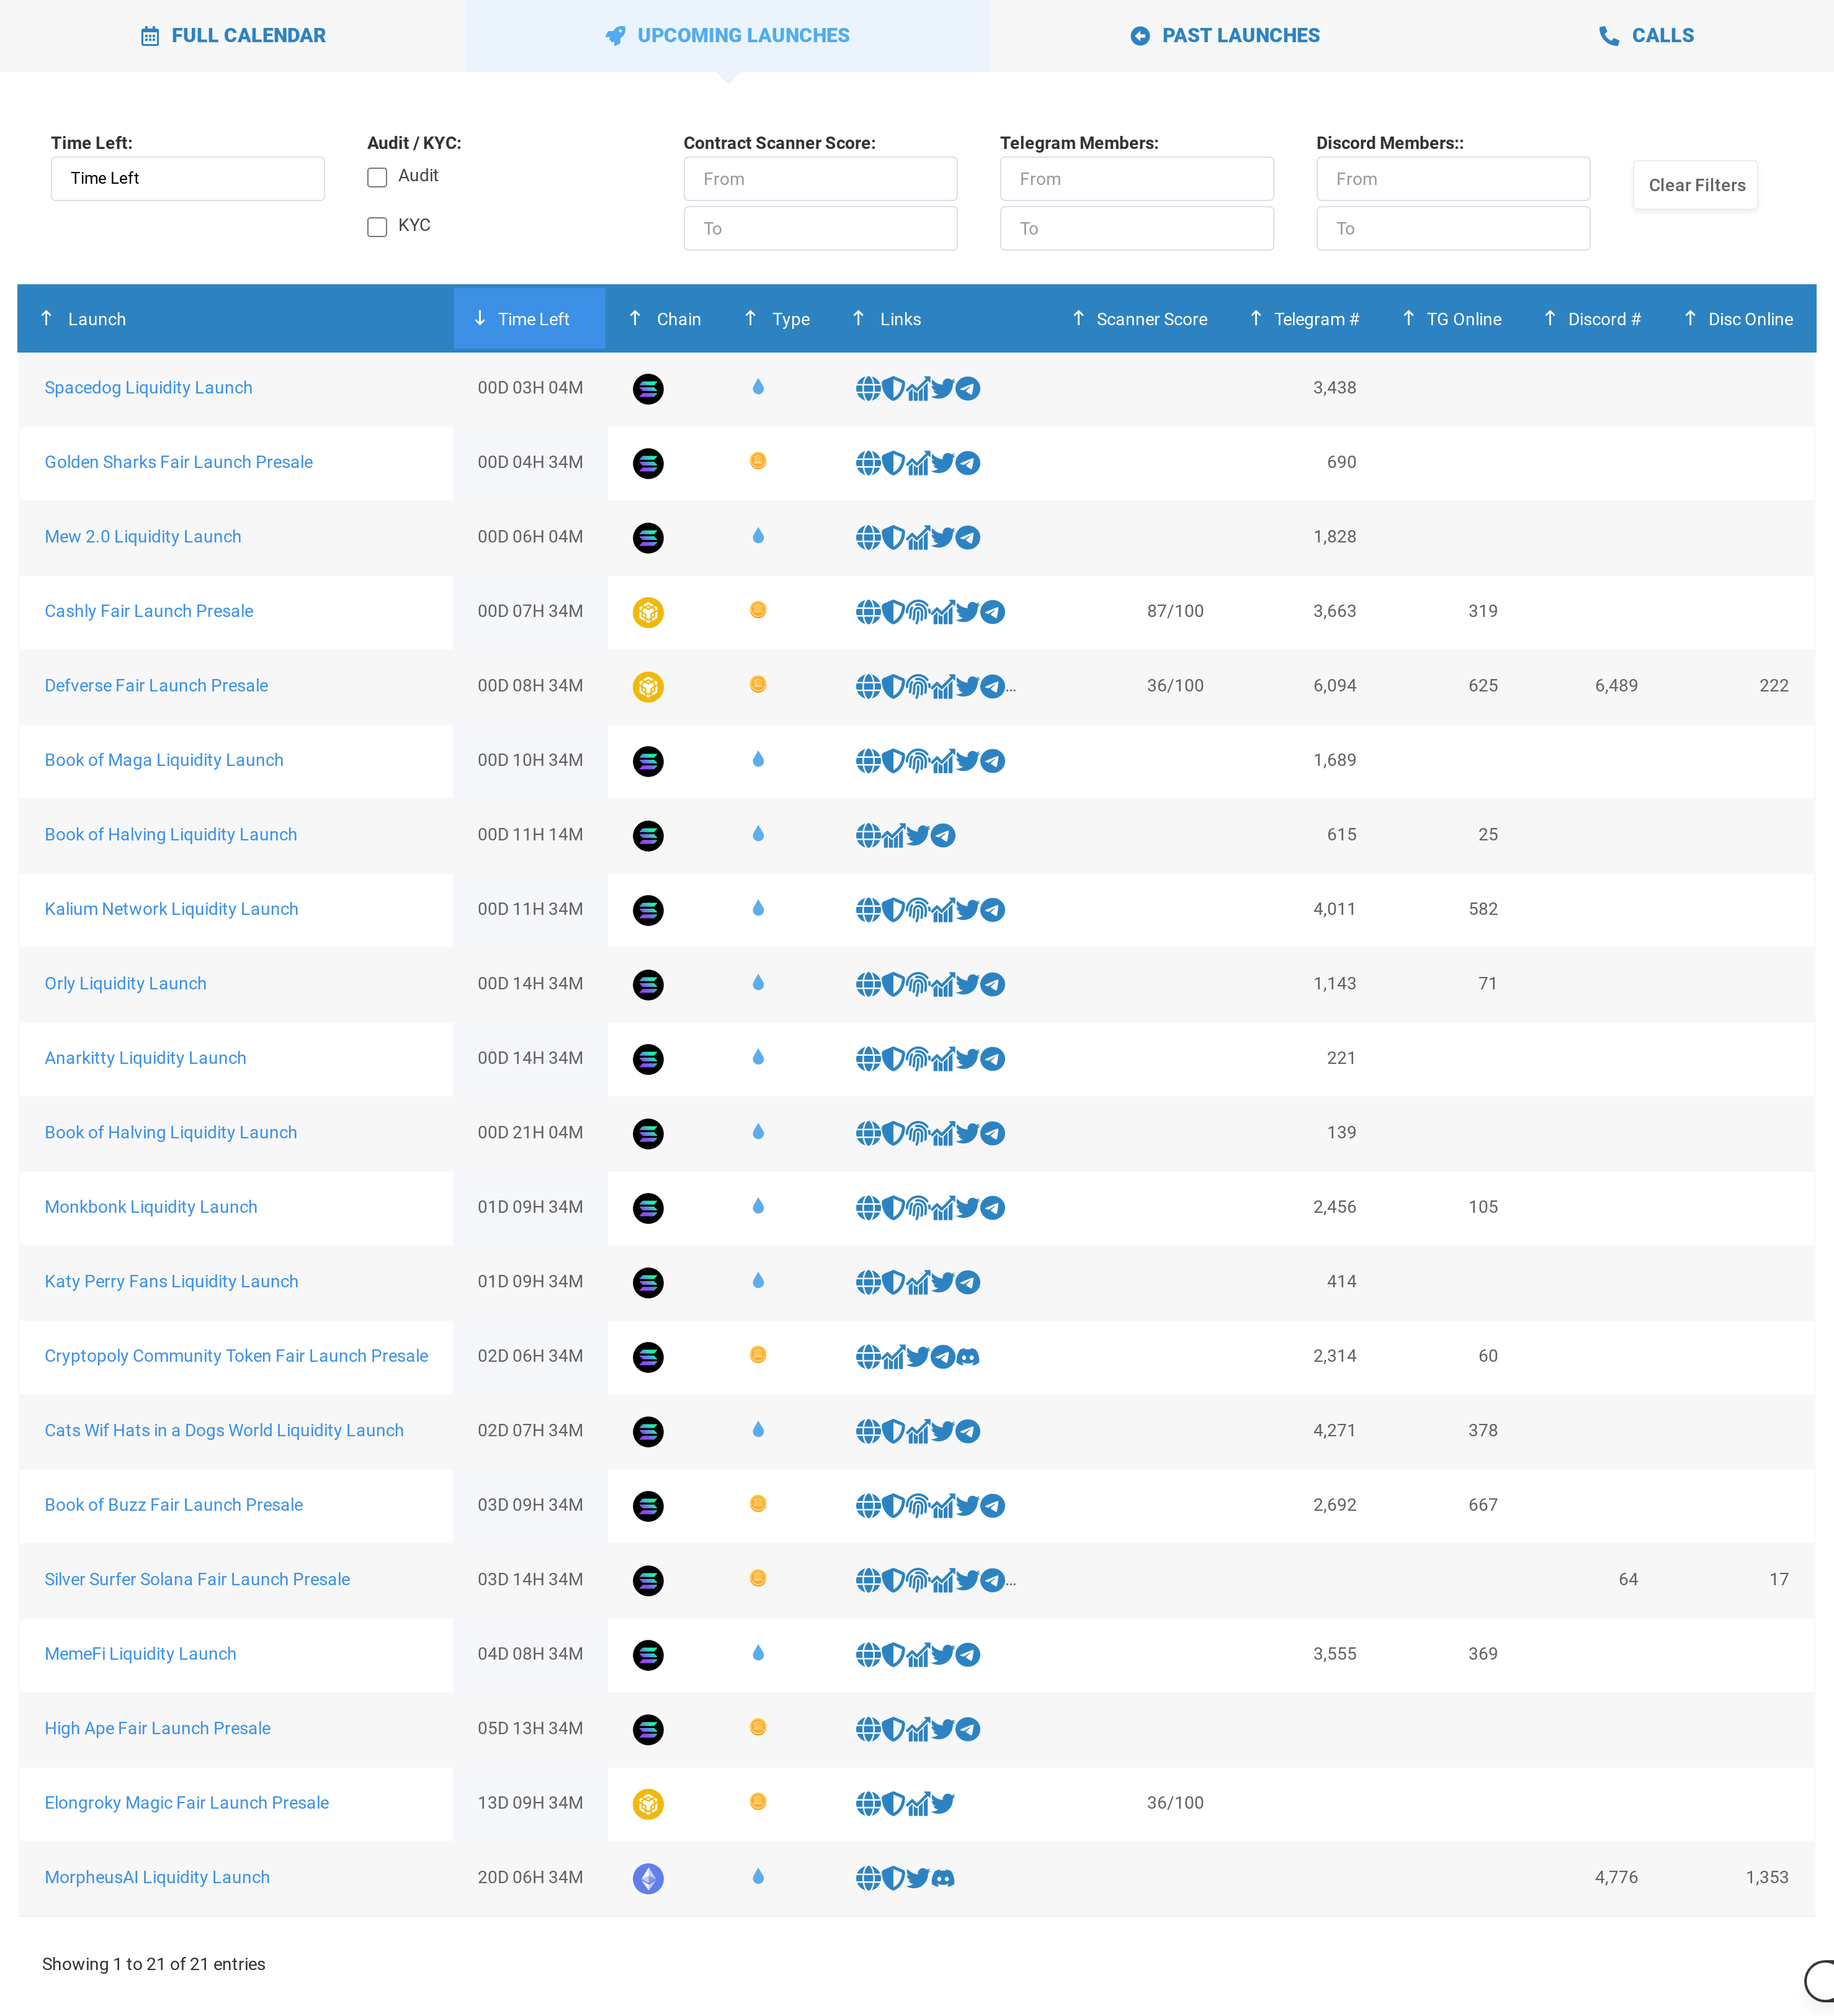Open Cats Wif Hats row audit shield icon
Viewport: 1834px width, 2016px height.
[893, 1431]
